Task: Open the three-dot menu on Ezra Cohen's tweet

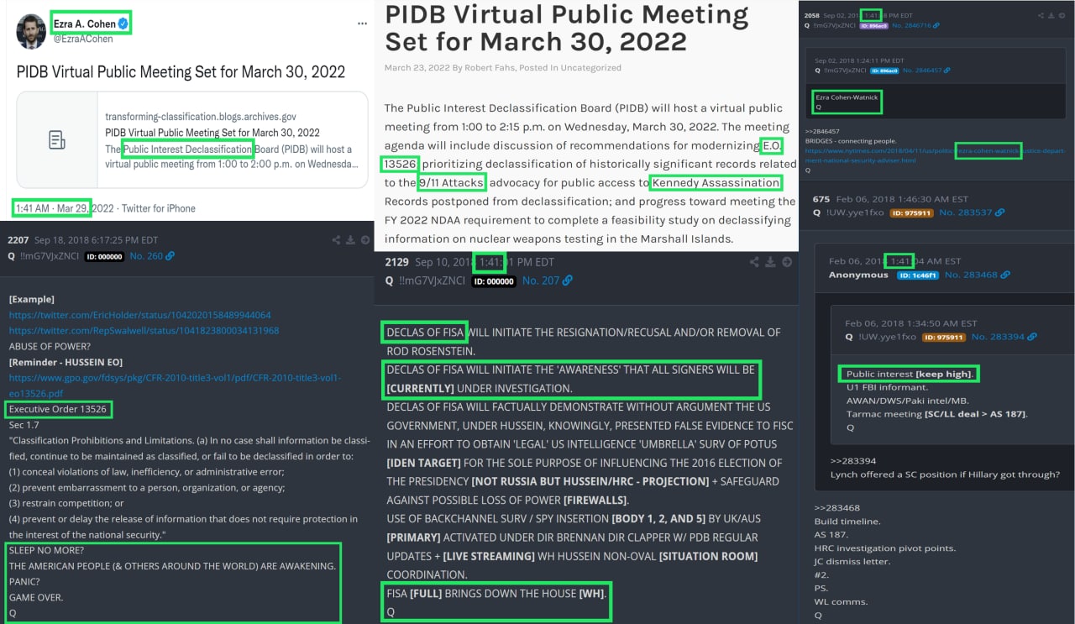Action: click(362, 24)
